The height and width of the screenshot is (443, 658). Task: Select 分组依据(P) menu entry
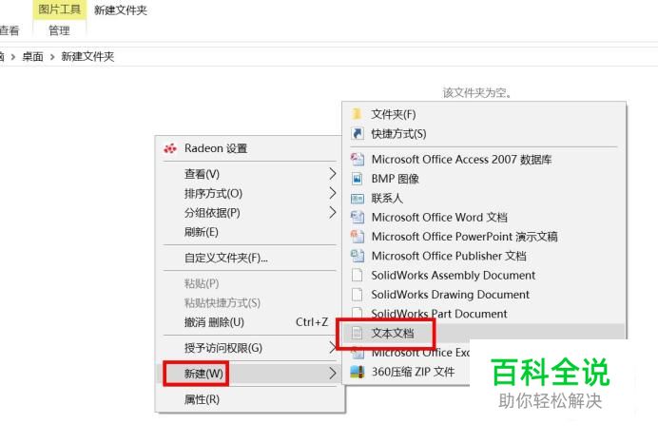250,212
